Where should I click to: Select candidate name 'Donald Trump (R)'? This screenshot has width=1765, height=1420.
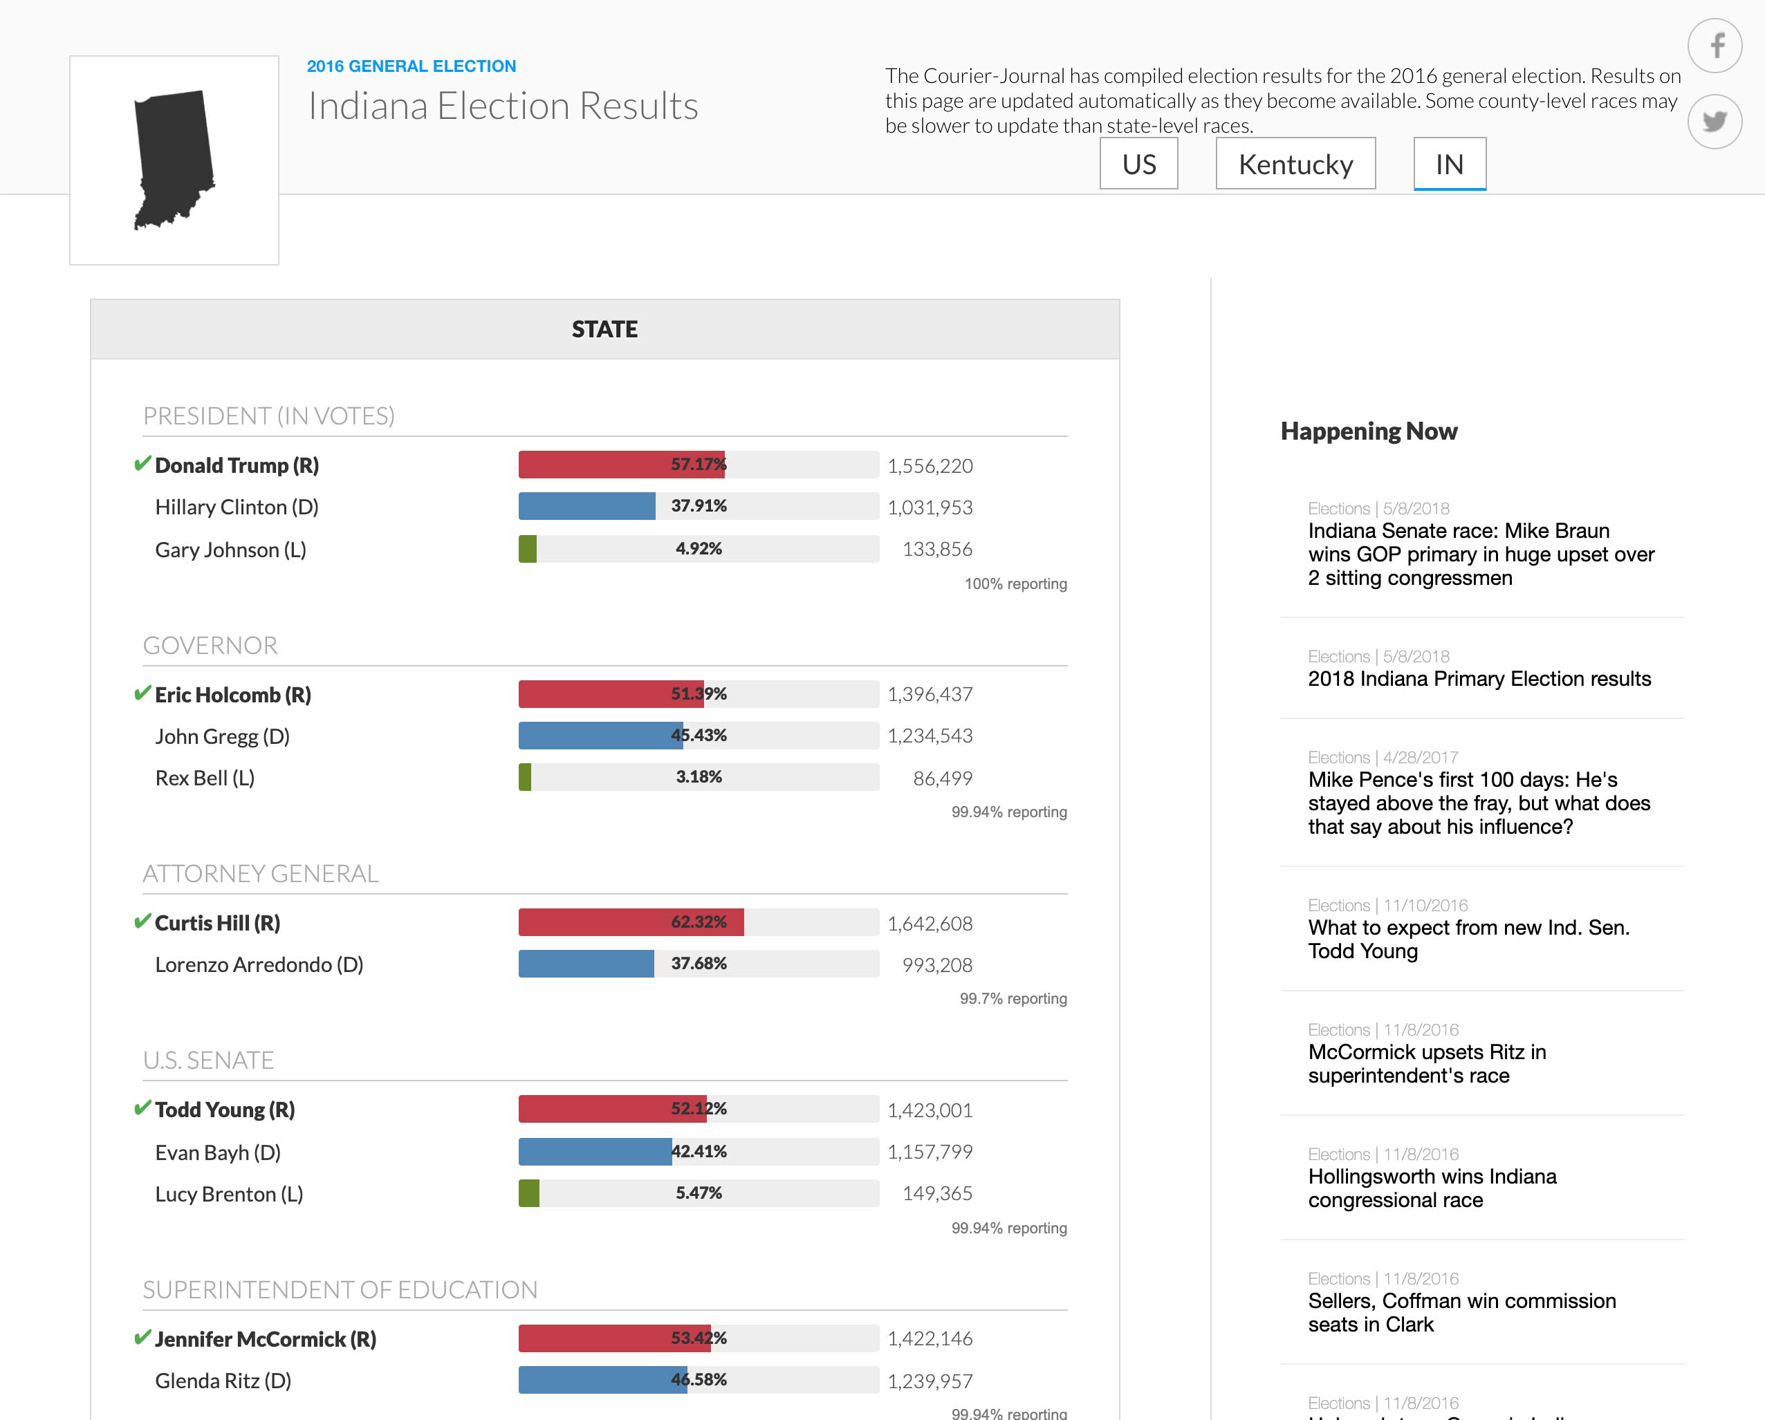click(237, 466)
